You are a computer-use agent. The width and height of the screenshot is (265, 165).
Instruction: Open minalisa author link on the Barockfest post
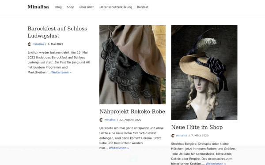38,44
